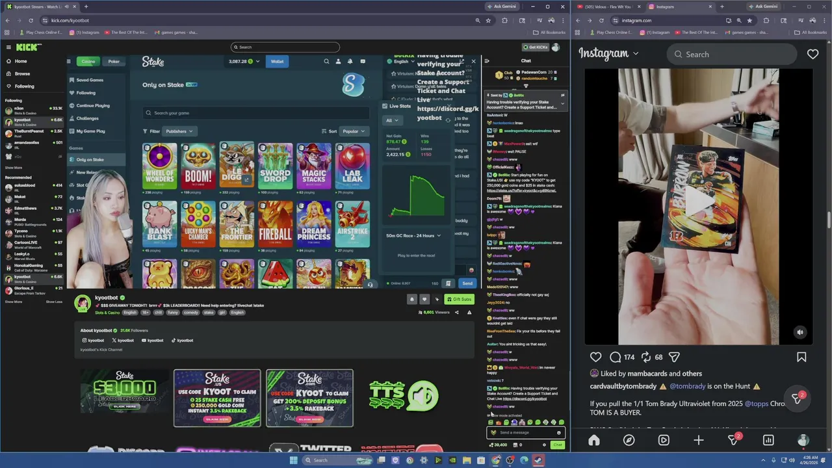Click the Instagram Search field
Image resolution: width=832 pixels, height=468 pixels.
[732, 54]
